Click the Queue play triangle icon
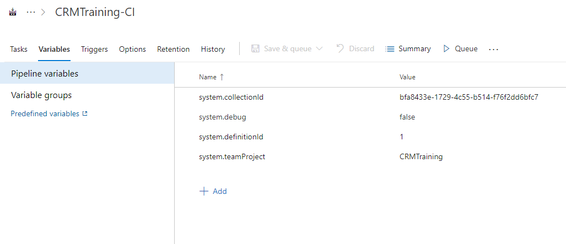 pyautogui.click(x=446, y=48)
